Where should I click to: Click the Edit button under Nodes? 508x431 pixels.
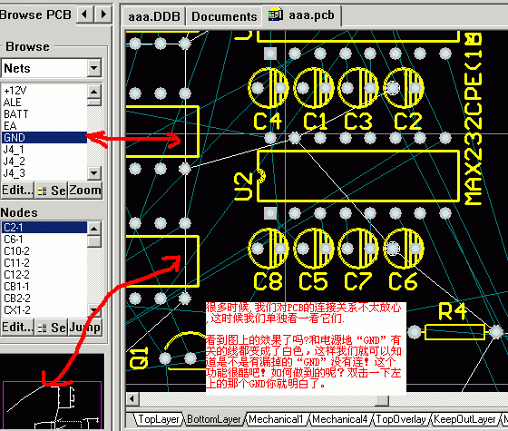click(17, 328)
